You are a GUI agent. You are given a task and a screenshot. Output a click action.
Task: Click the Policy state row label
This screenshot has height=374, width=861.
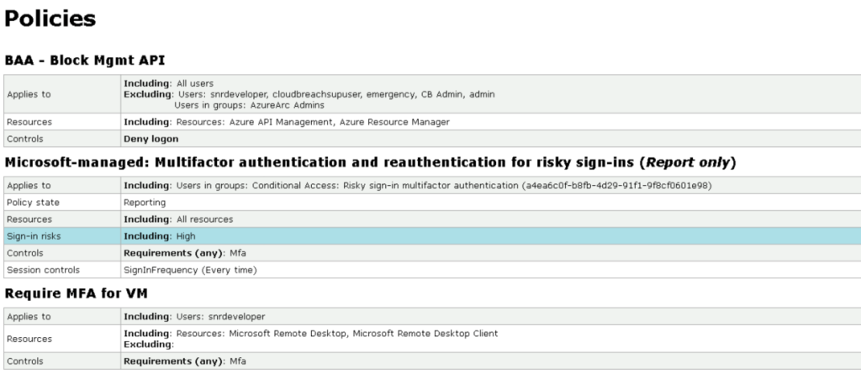coord(33,203)
